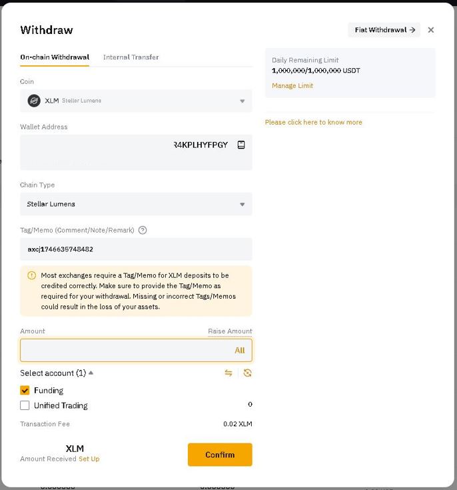Uncheck the Funding account checkbox
The image size is (457, 490).
click(x=25, y=390)
